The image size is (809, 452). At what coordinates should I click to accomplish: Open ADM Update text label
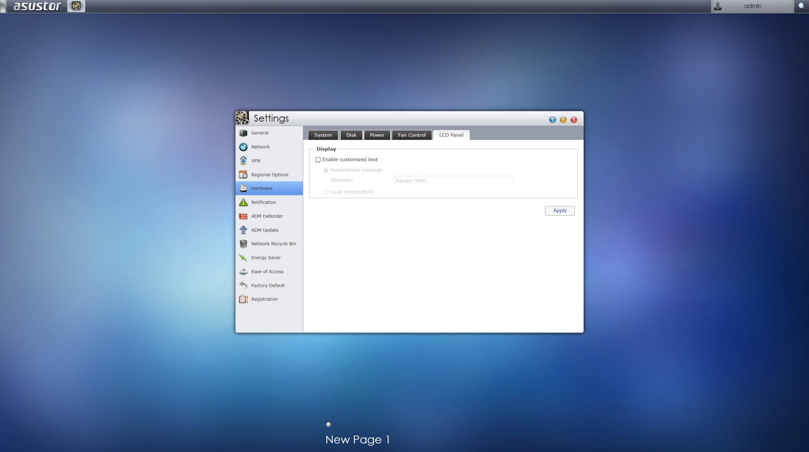pyautogui.click(x=265, y=230)
